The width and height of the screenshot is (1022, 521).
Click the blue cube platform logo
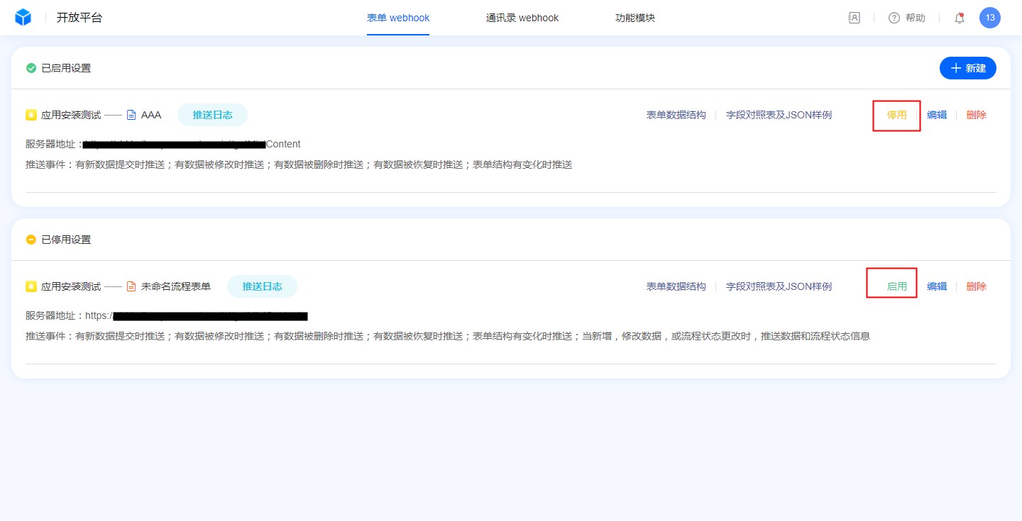click(x=23, y=18)
